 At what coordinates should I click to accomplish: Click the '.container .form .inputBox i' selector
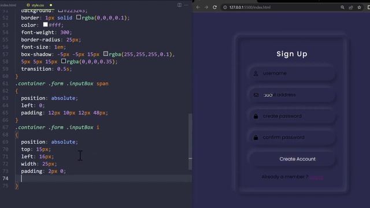(57, 127)
